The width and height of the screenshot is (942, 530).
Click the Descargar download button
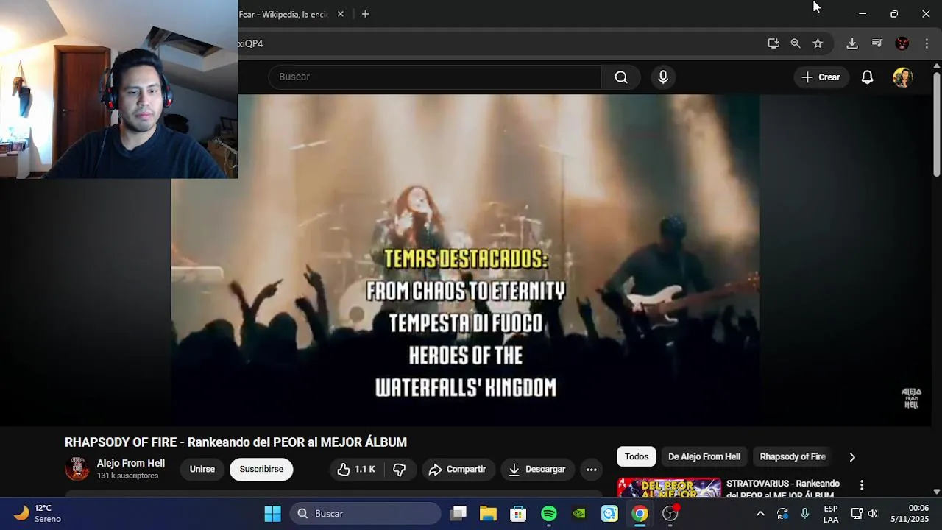tap(537, 469)
